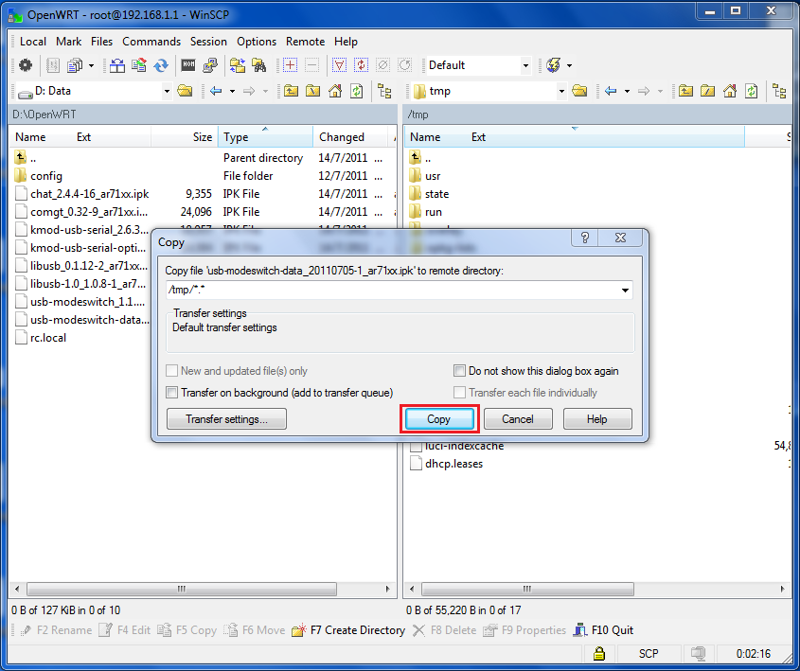Expand the queue documents dropdown arrow
The image size is (800, 671).
pos(91,65)
